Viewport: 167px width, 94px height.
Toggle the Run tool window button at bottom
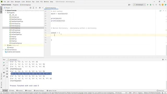[5, 91]
